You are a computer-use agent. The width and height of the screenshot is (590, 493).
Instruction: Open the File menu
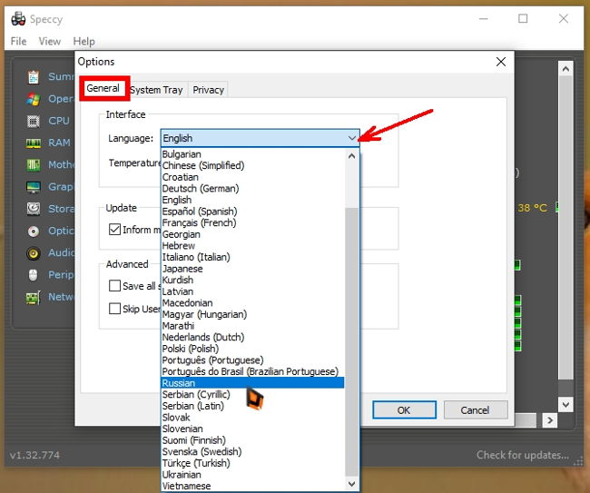[18, 41]
